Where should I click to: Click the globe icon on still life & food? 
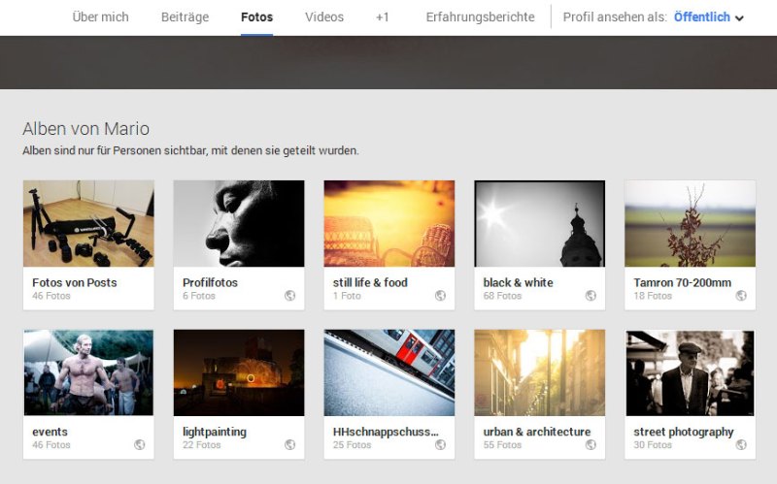(x=440, y=296)
